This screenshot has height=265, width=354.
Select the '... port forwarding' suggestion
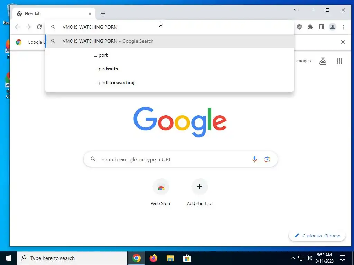[169, 83]
